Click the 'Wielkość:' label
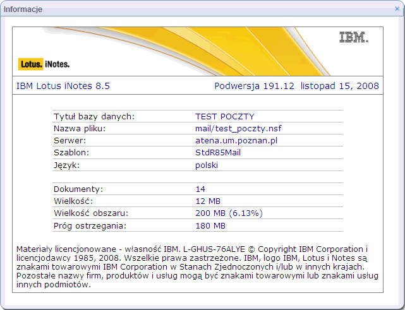 pyautogui.click(x=73, y=201)
